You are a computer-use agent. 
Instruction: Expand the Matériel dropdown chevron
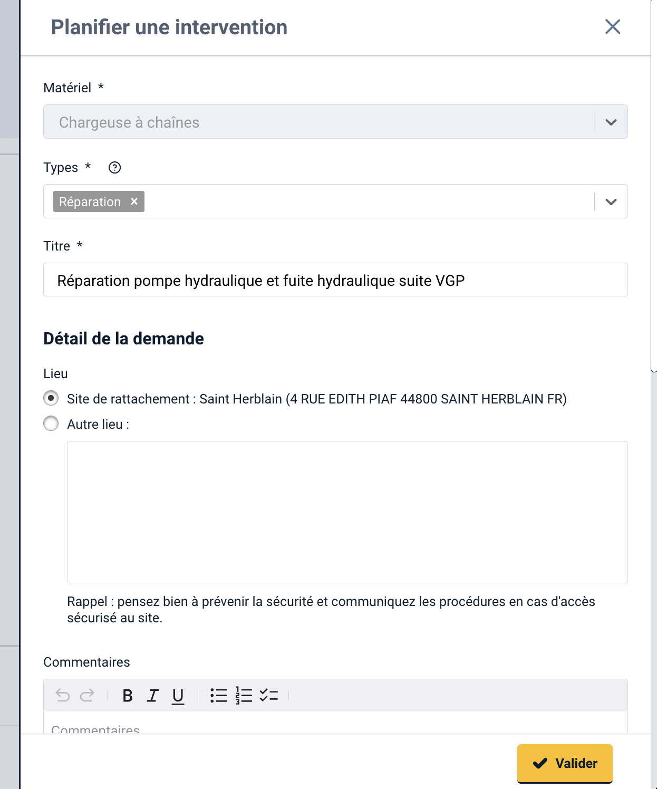tap(611, 122)
